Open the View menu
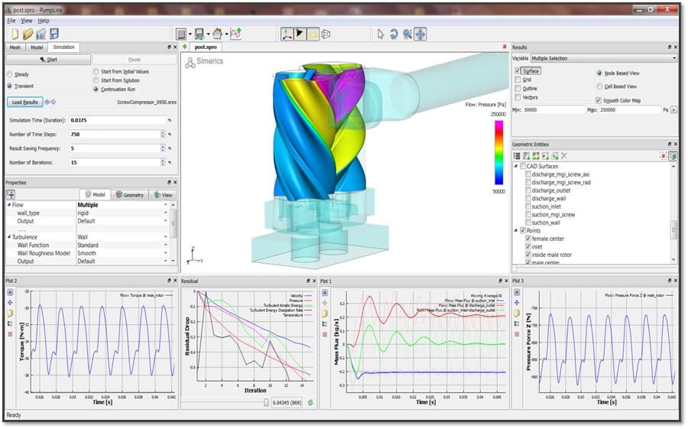 pos(27,21)
